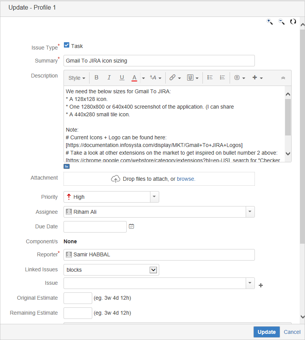Open text color dropdown arrow
Screen dimensions: 305x340
[x=143, y=78]
